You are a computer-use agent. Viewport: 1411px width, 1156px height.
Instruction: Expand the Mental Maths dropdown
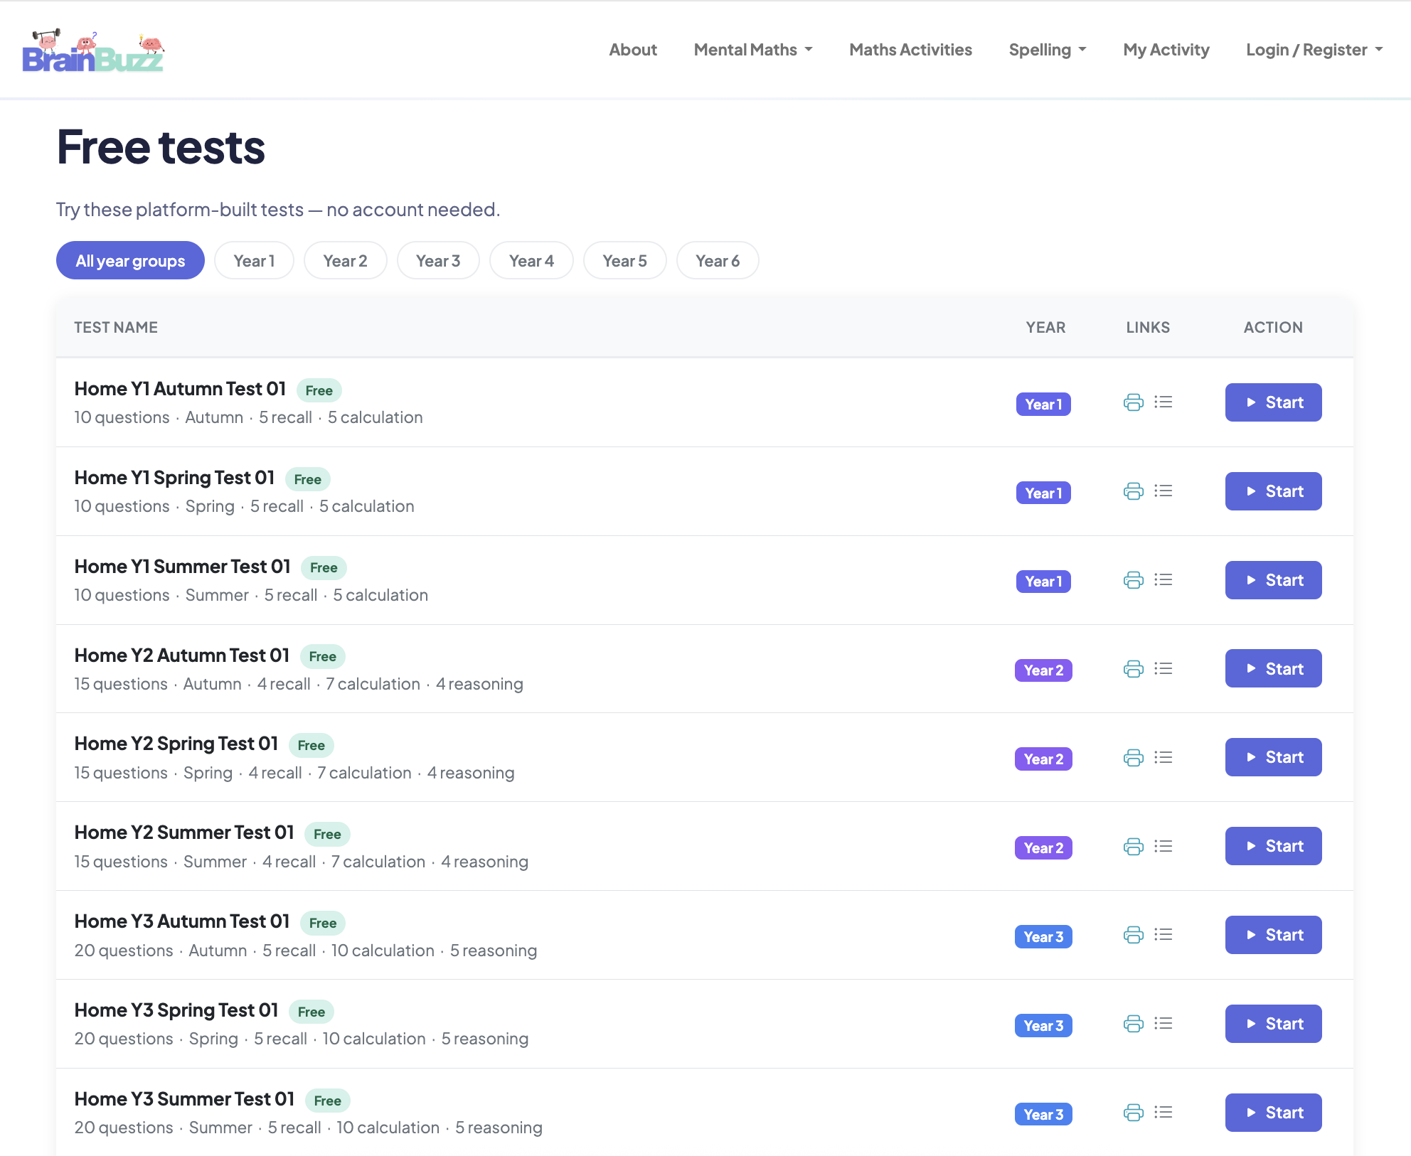753,50
